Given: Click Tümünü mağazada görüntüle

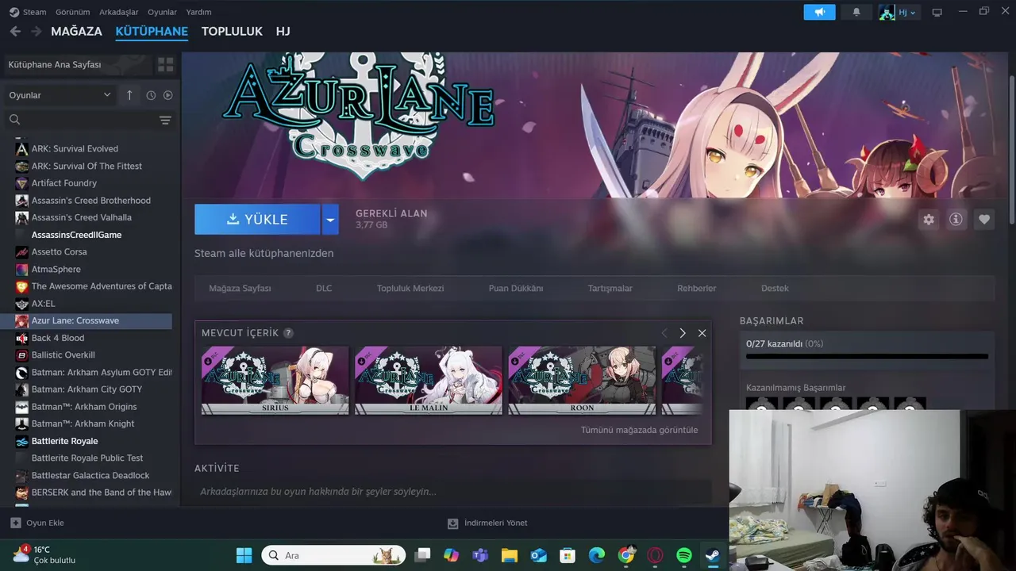Looking at the screenshot, I should [x=639, y=430].
